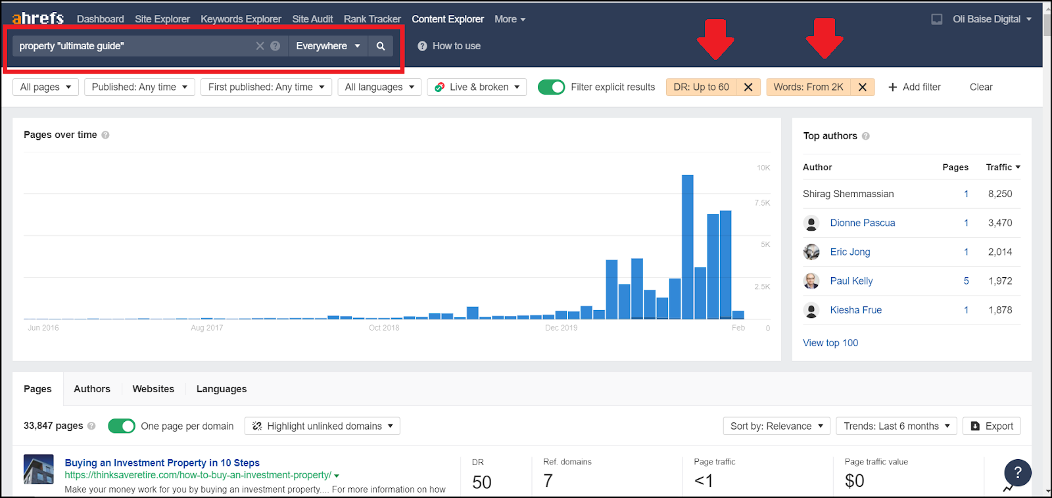This screenshot has height=498, width=1052.
Task: Open the All languages dropdown
Action: pyautogui.click(x=379, y=87)
